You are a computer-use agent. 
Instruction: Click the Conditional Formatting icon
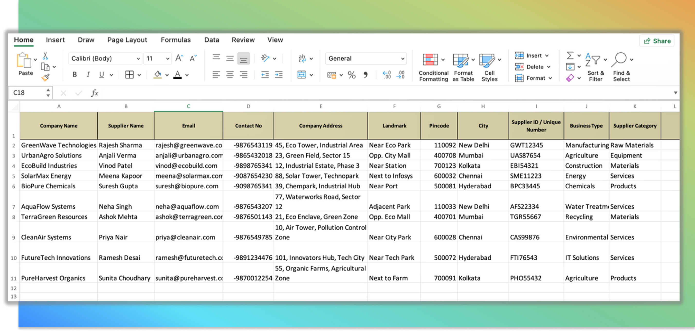coord(430,60)
